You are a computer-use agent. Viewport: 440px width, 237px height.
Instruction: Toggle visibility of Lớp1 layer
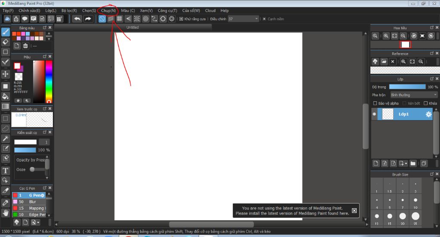tap(374, 114)
